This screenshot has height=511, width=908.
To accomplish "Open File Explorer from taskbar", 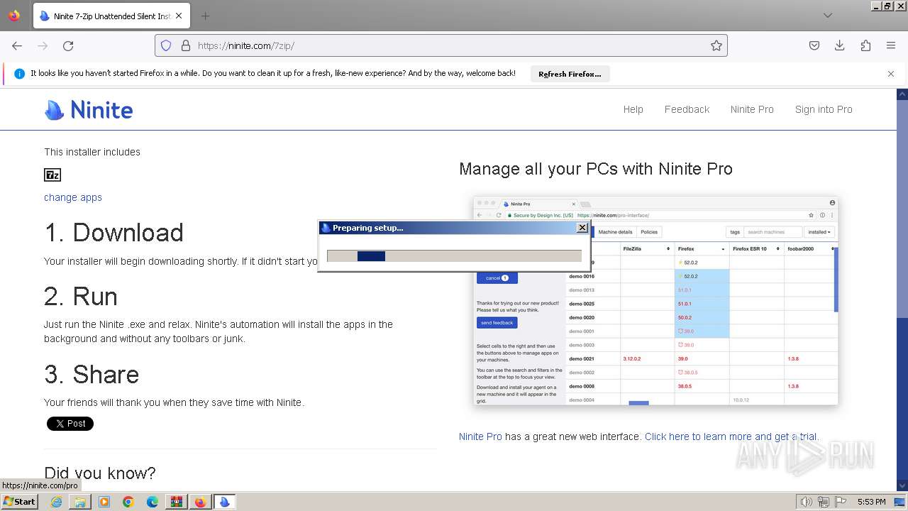I will pos(80,502).
